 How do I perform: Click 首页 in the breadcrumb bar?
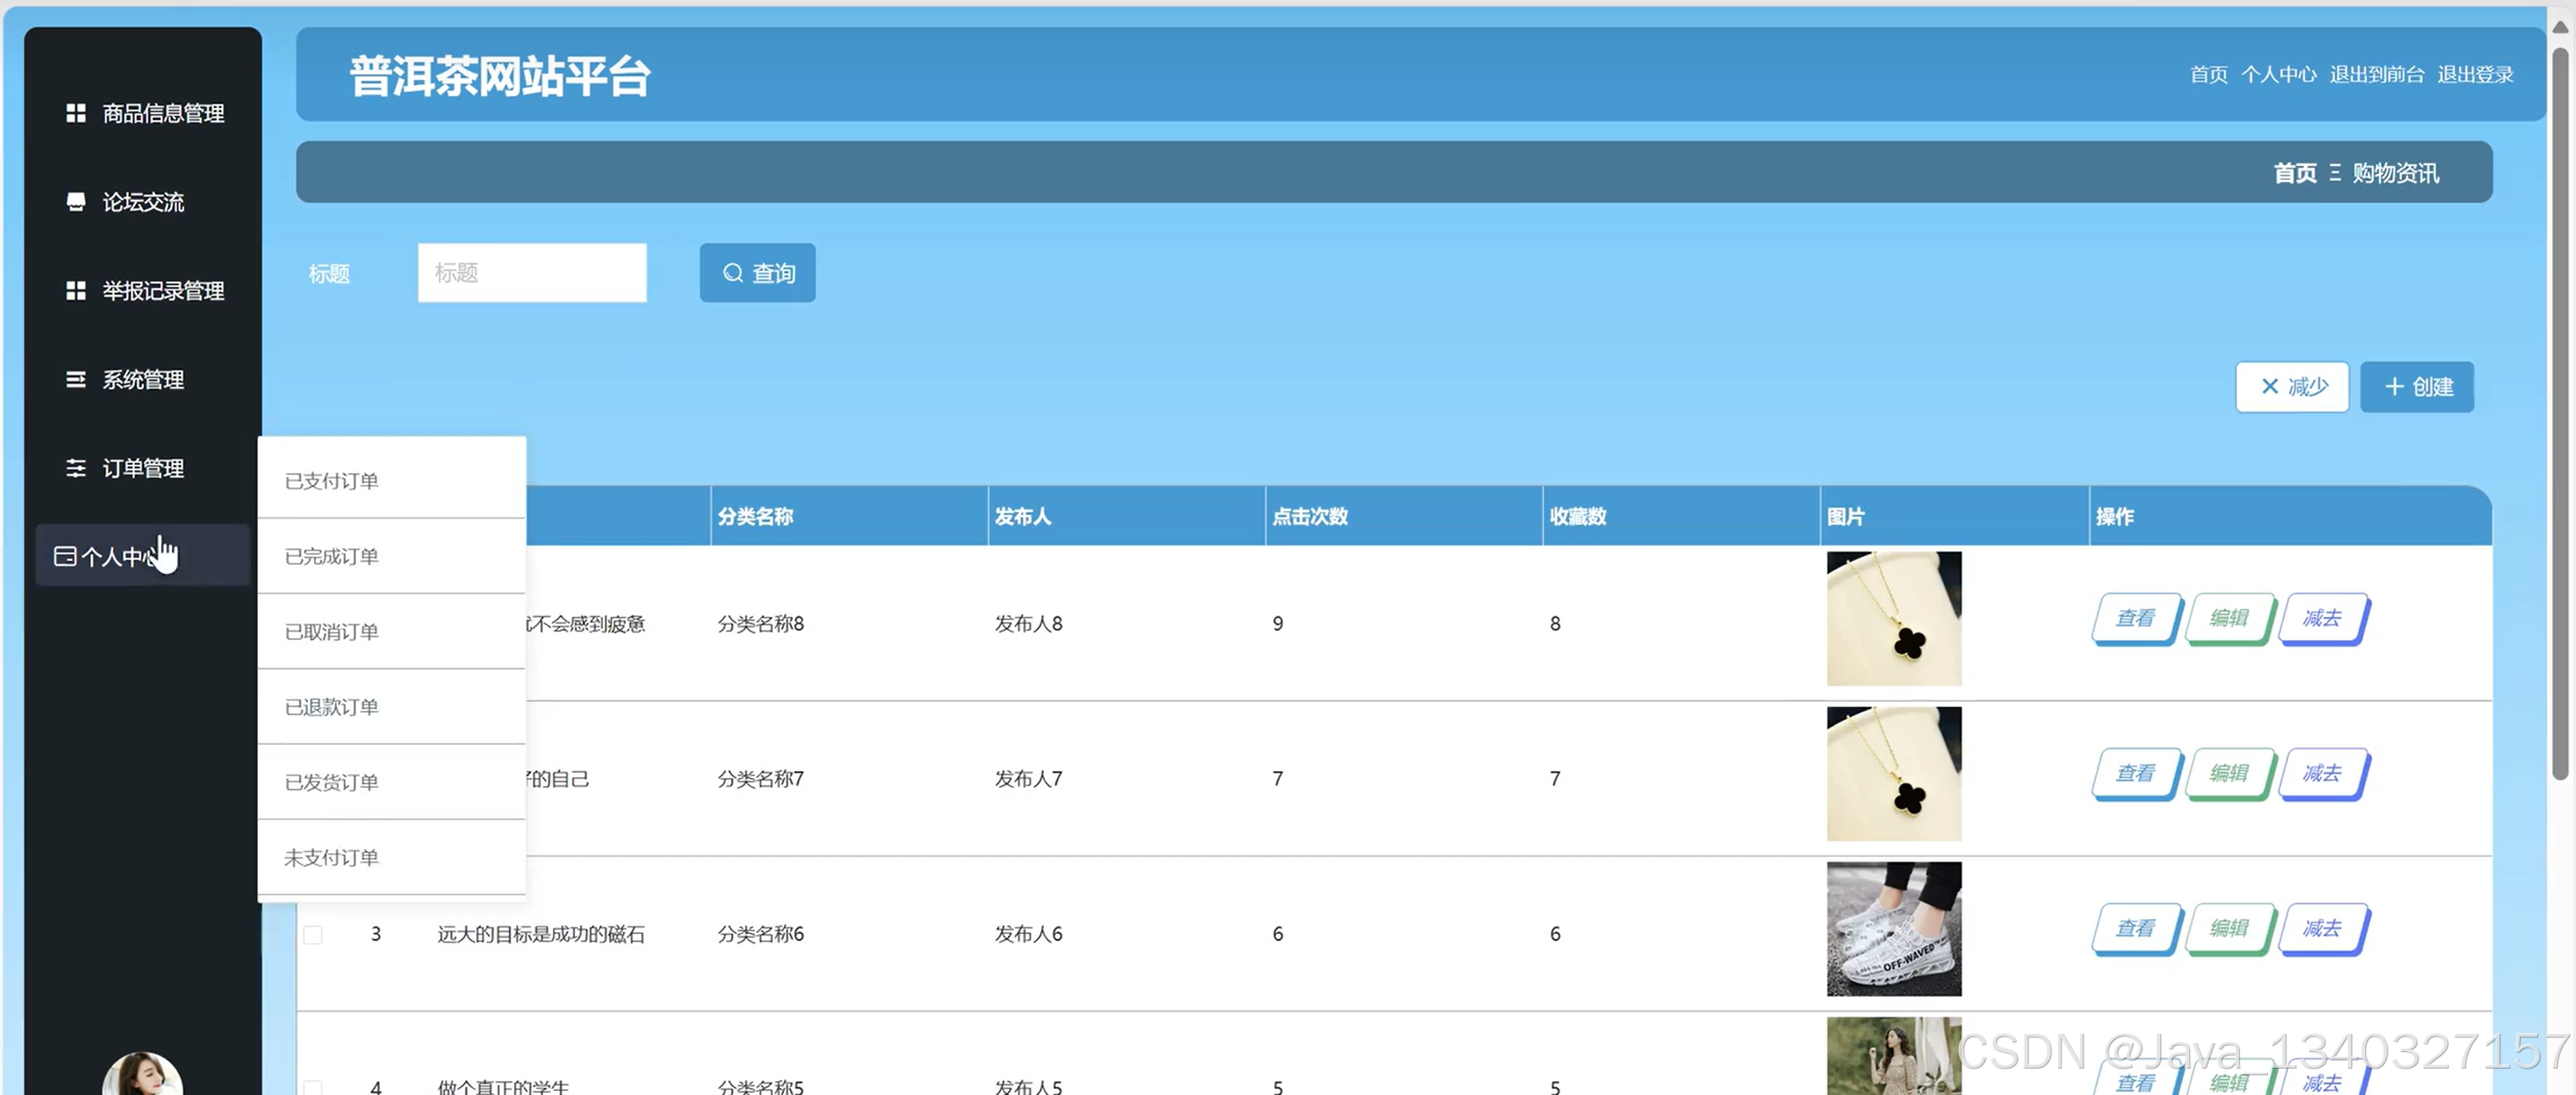2295,173
